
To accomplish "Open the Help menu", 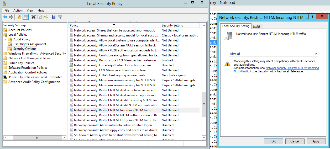I will point(41,10).
